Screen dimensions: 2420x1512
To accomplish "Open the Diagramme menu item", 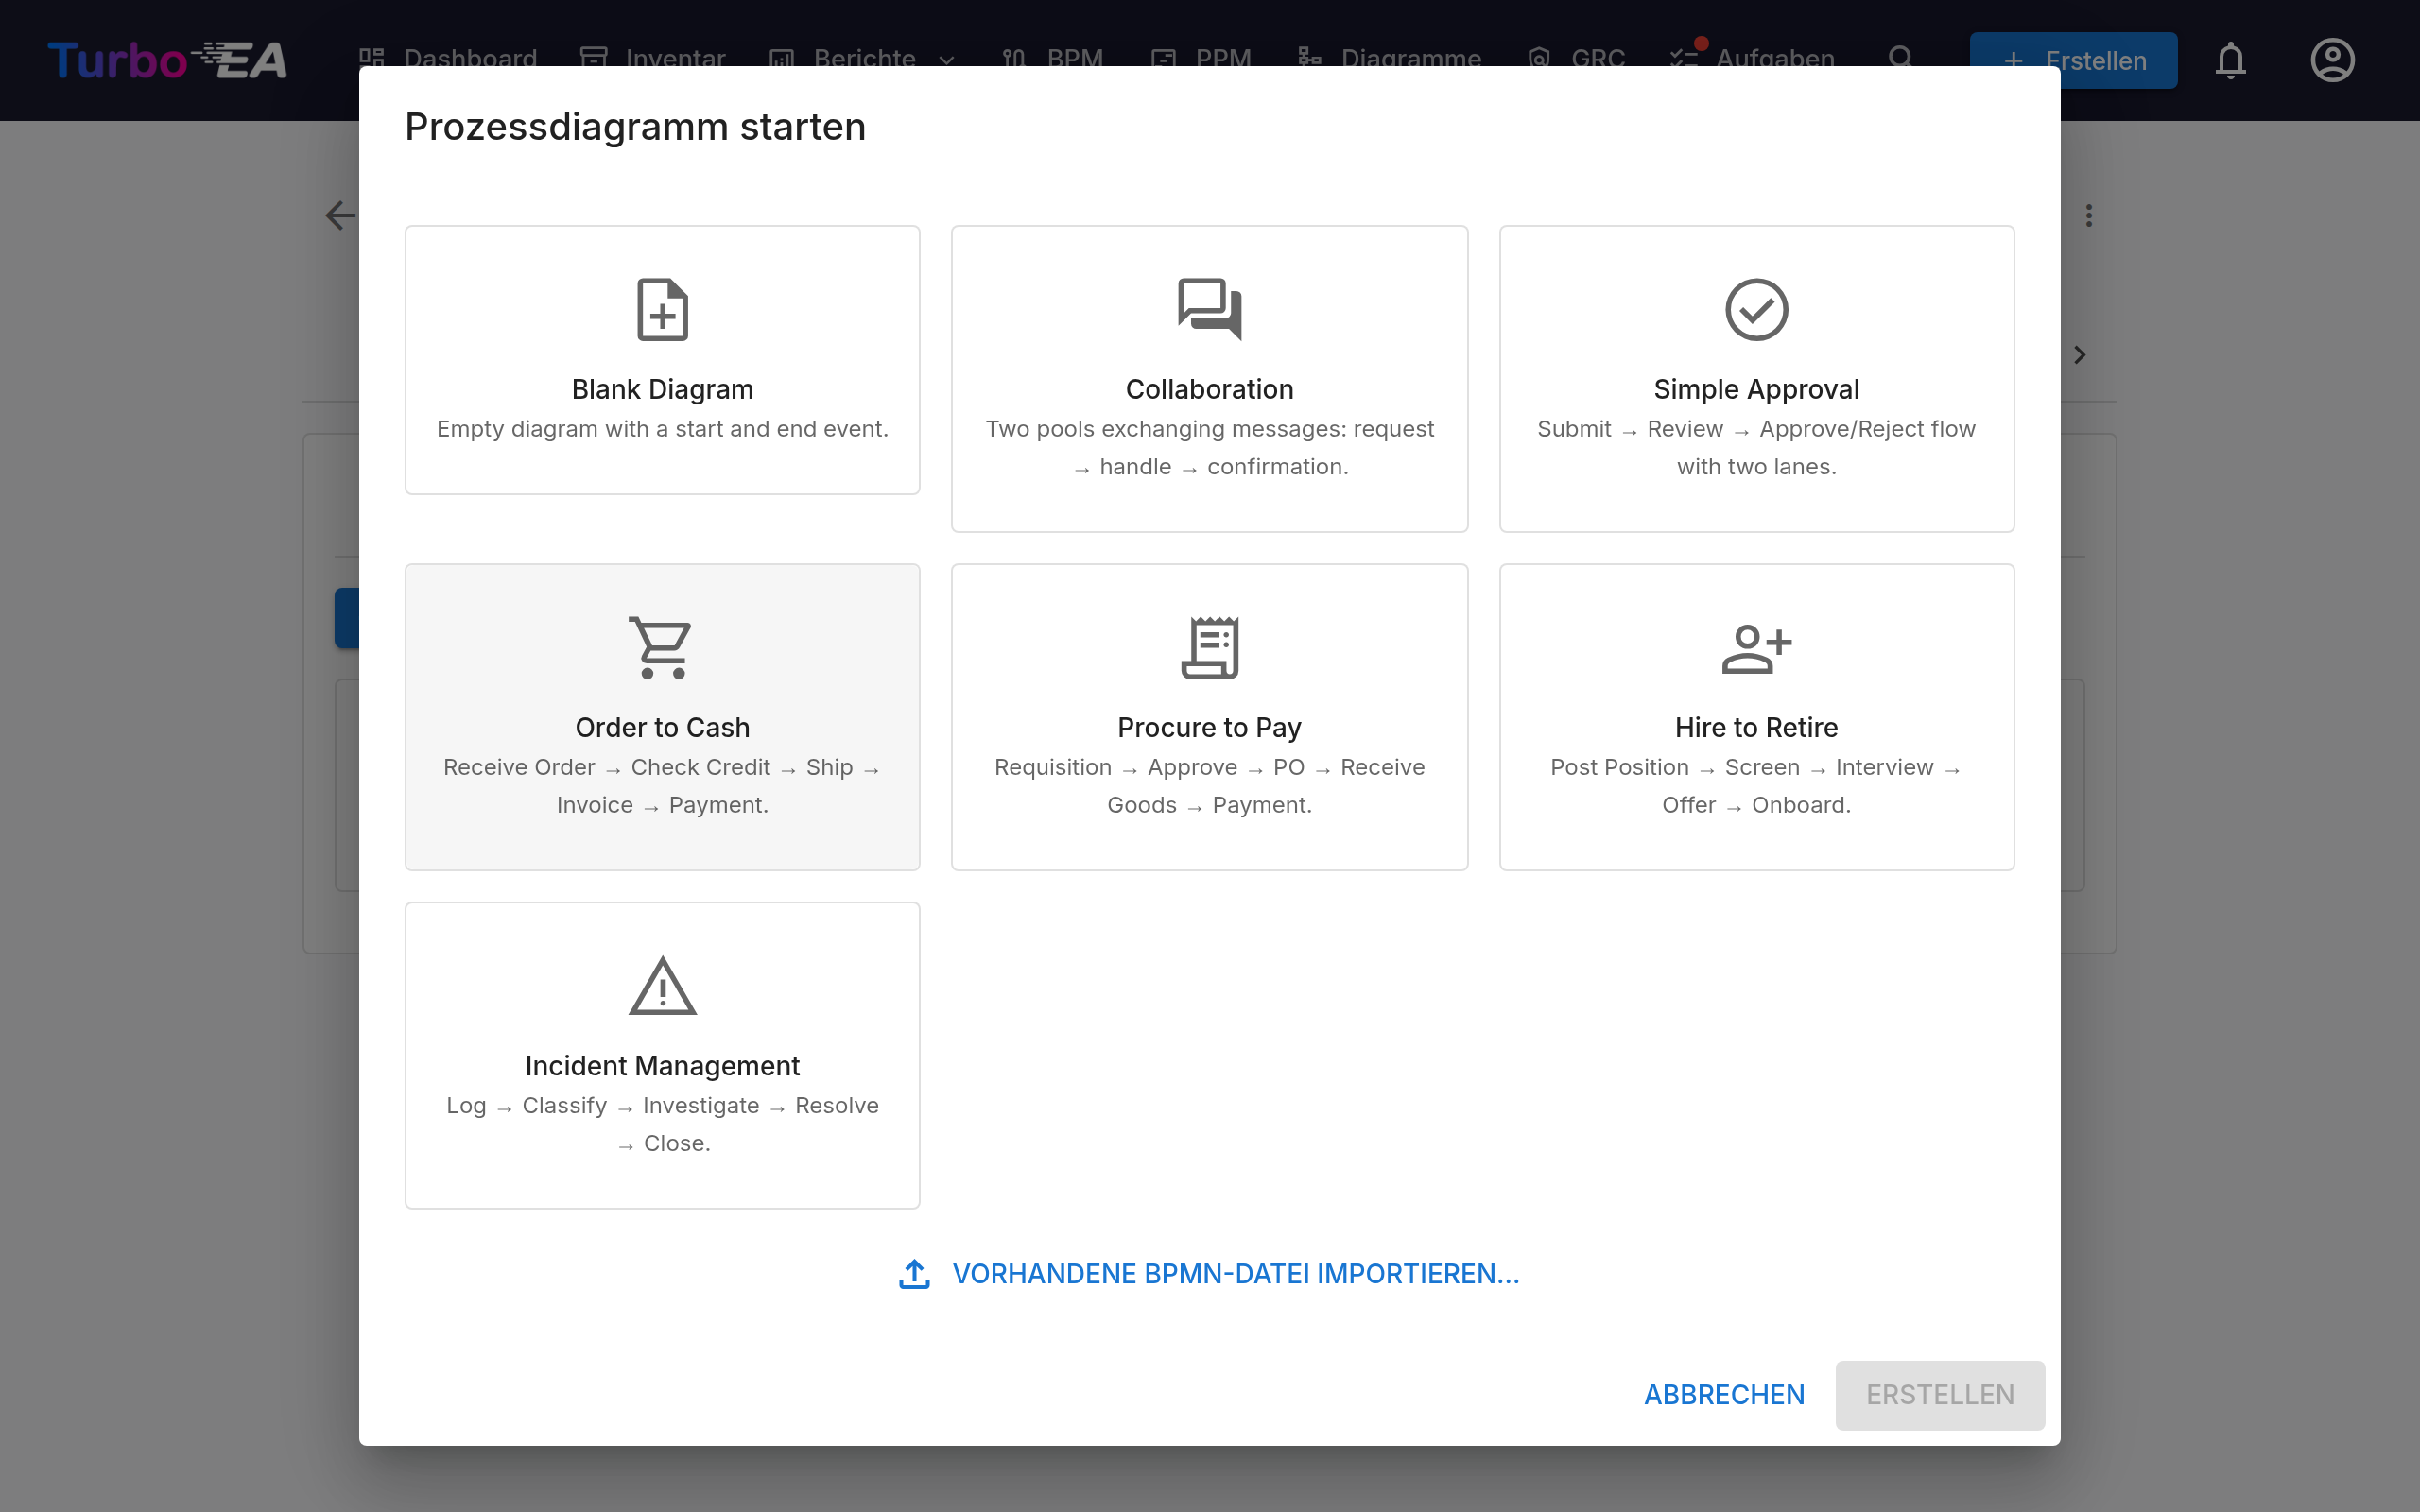I will [x=1389, y=58].
